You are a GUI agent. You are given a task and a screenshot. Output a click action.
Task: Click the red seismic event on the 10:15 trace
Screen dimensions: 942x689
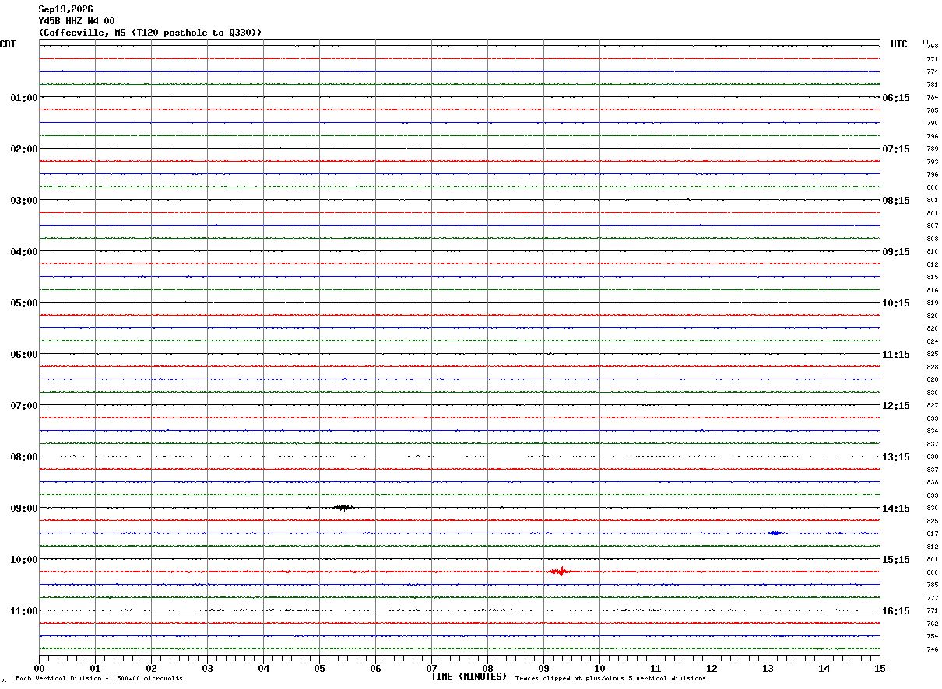click(x=559, y=572)
